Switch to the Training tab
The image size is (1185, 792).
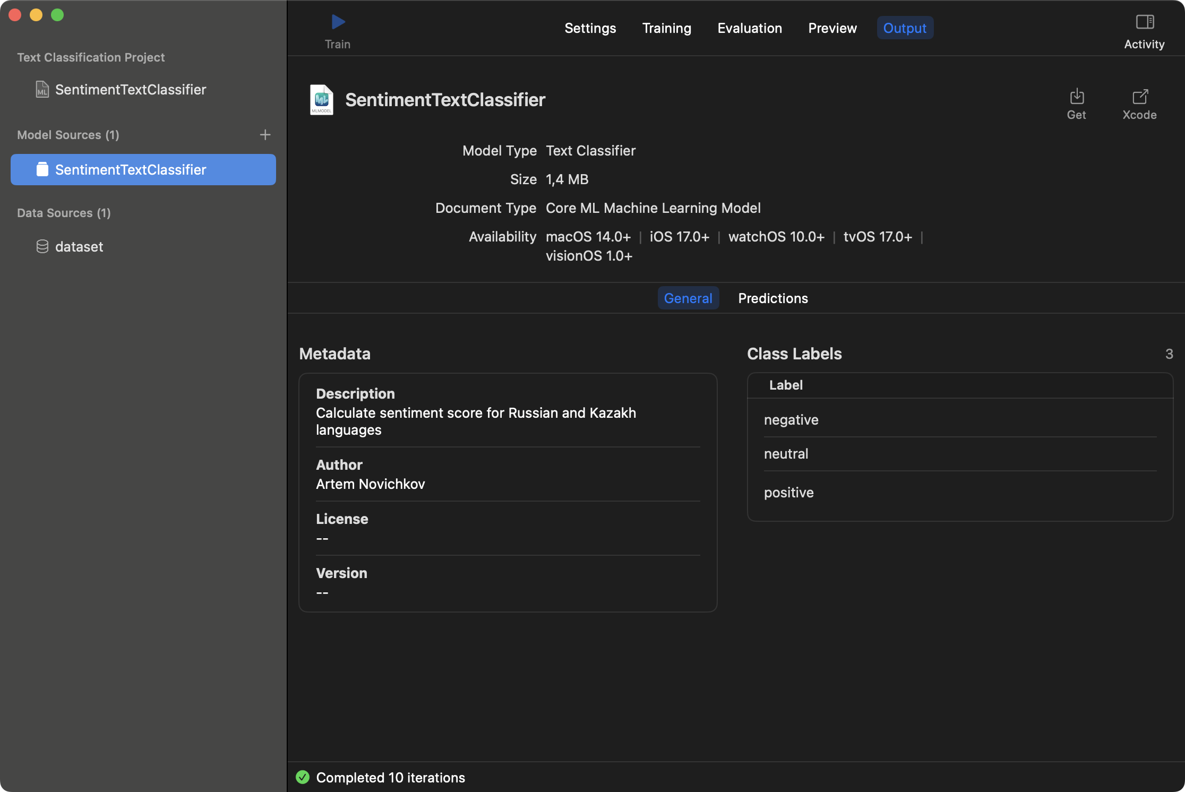point(666,28)
